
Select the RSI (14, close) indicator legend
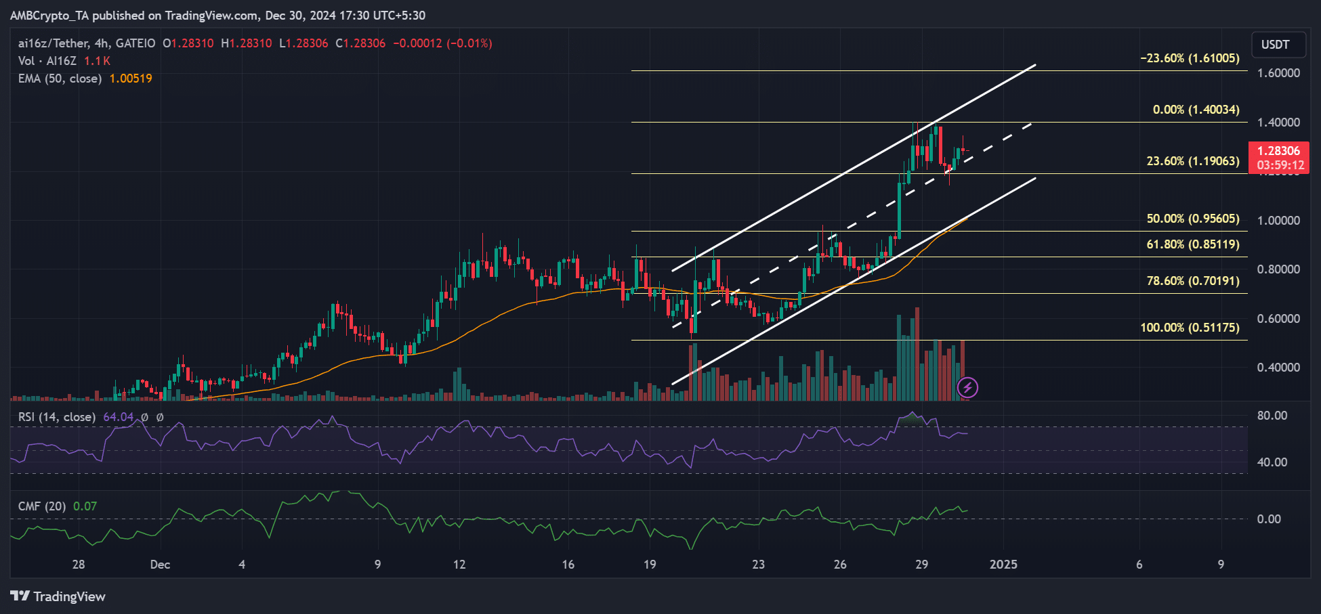click(57, 417)
